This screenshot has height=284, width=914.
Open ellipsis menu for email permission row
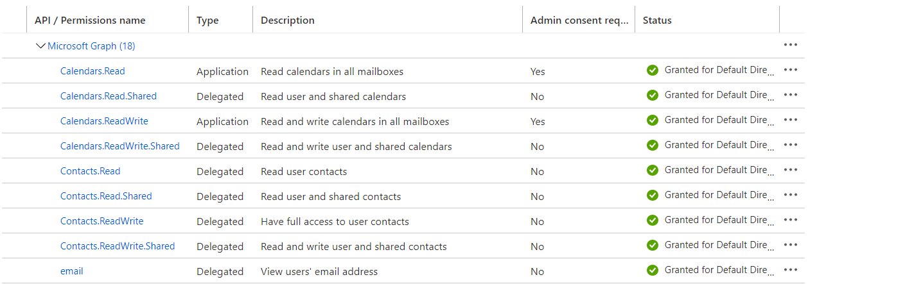(791, 270)
